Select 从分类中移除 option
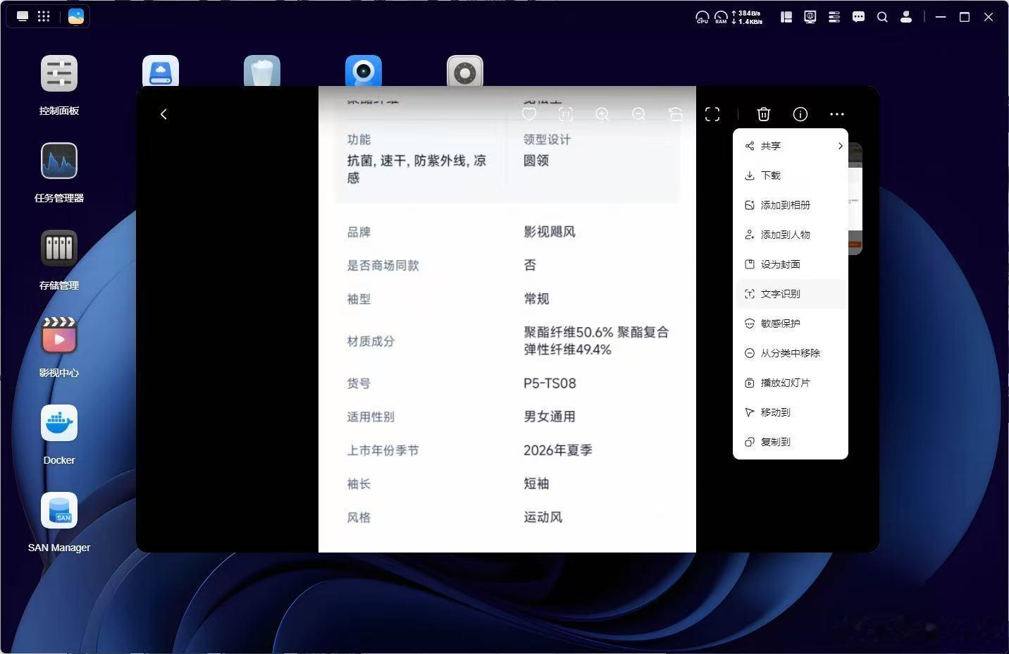This screenshot has width=1009, height=654. 791,353
